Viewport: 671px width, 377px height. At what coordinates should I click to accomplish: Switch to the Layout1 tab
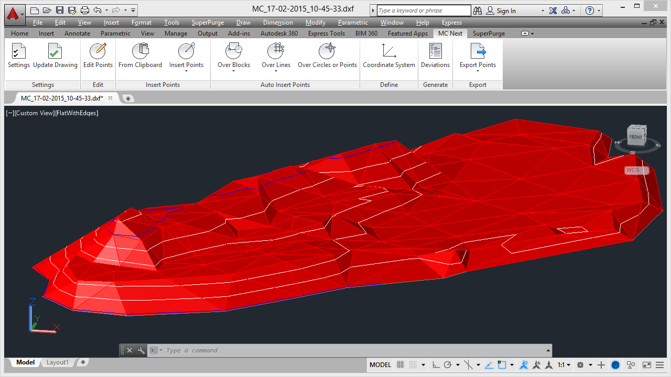(x=58, y=362)
